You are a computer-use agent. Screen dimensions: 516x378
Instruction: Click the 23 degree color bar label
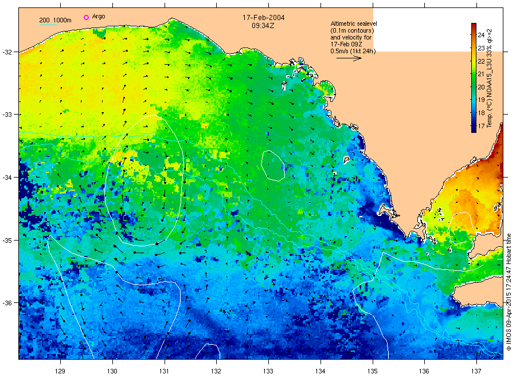pyautogui.click(x=481, y=48)
